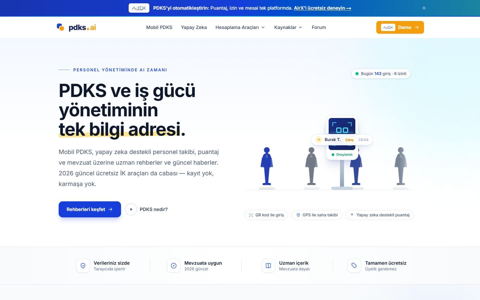480x300 pixels.
Task: Click the tag icon beside Tamamen ücretsiz
Action: pos(354,266)
